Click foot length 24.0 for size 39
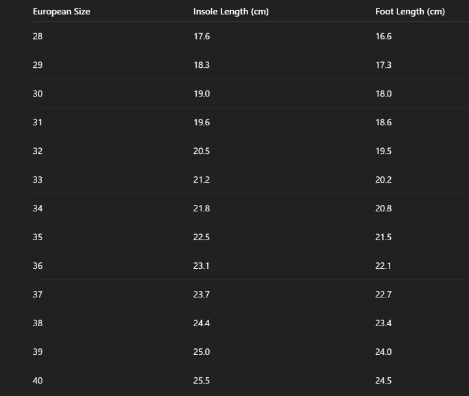 (384, 352)
